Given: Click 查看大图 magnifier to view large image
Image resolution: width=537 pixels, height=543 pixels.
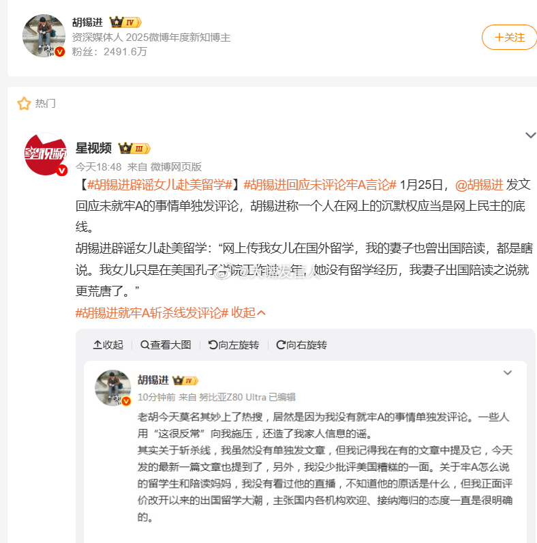Looking at the screenshot, I should click(x=166, y=345).
